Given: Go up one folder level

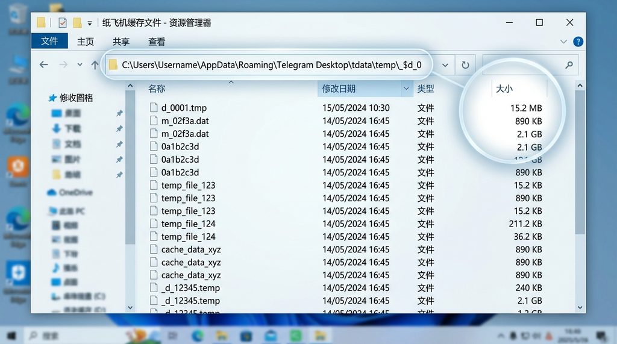Looking at the screenshot, I should (x=95, y=65).
